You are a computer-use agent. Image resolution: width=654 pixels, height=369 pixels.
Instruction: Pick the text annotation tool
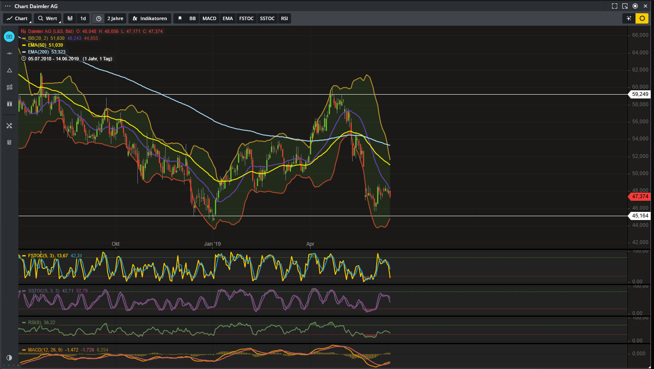click(9, 104)
